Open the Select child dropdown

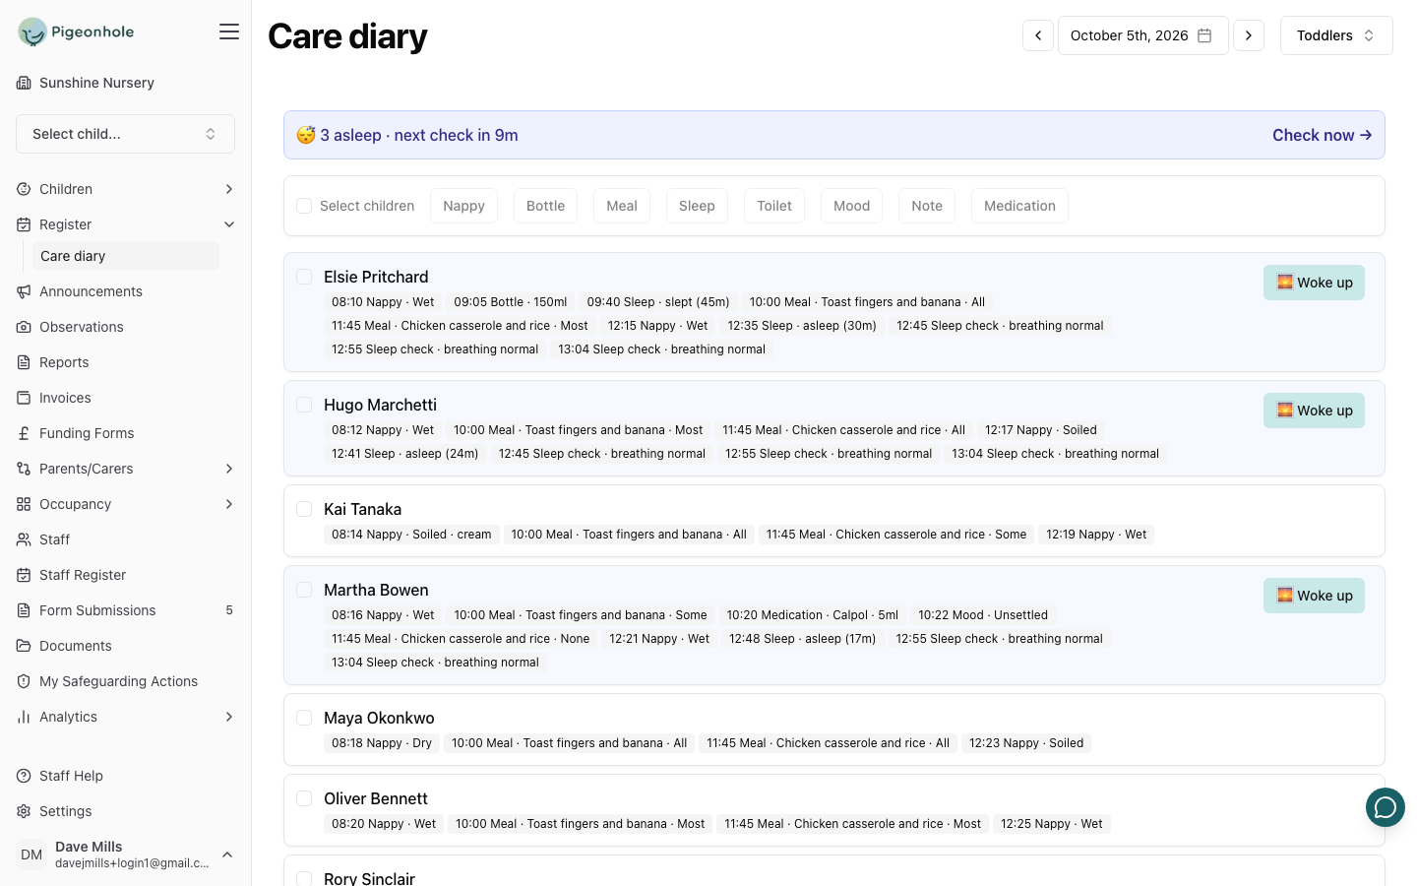coord(125,134)
